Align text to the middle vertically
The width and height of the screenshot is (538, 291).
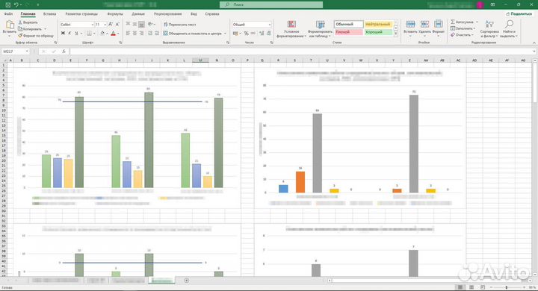point(134,24)
